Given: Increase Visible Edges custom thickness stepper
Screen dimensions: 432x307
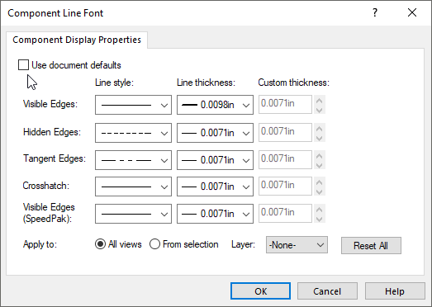Looking at the screenshot, I should point(320,101).
